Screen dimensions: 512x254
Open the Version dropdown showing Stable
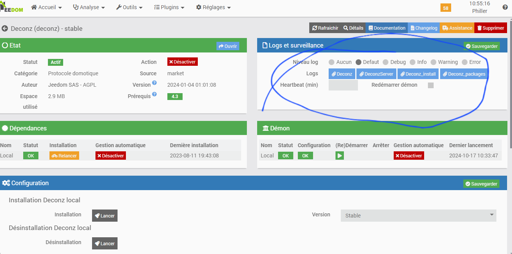[x=418, y=216]
